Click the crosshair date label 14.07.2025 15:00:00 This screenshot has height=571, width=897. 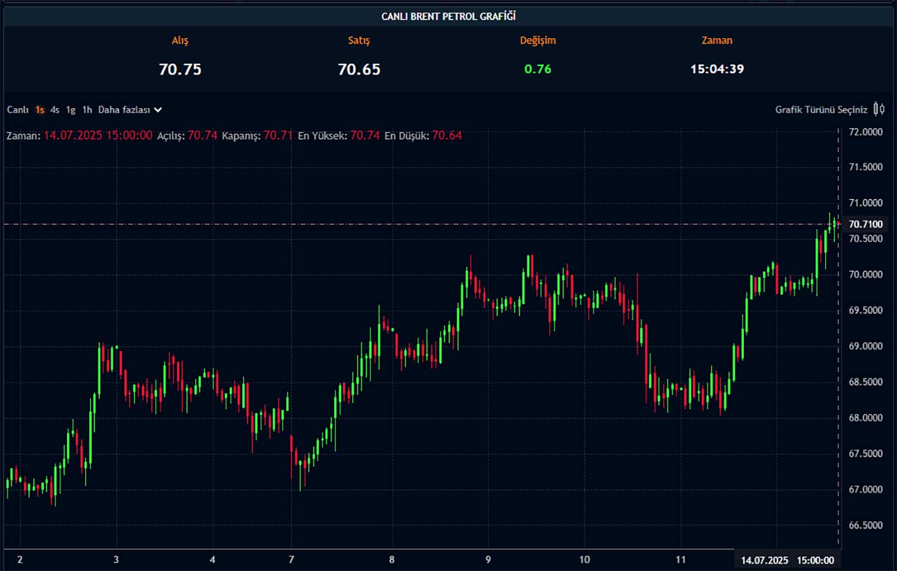(787, 560)
